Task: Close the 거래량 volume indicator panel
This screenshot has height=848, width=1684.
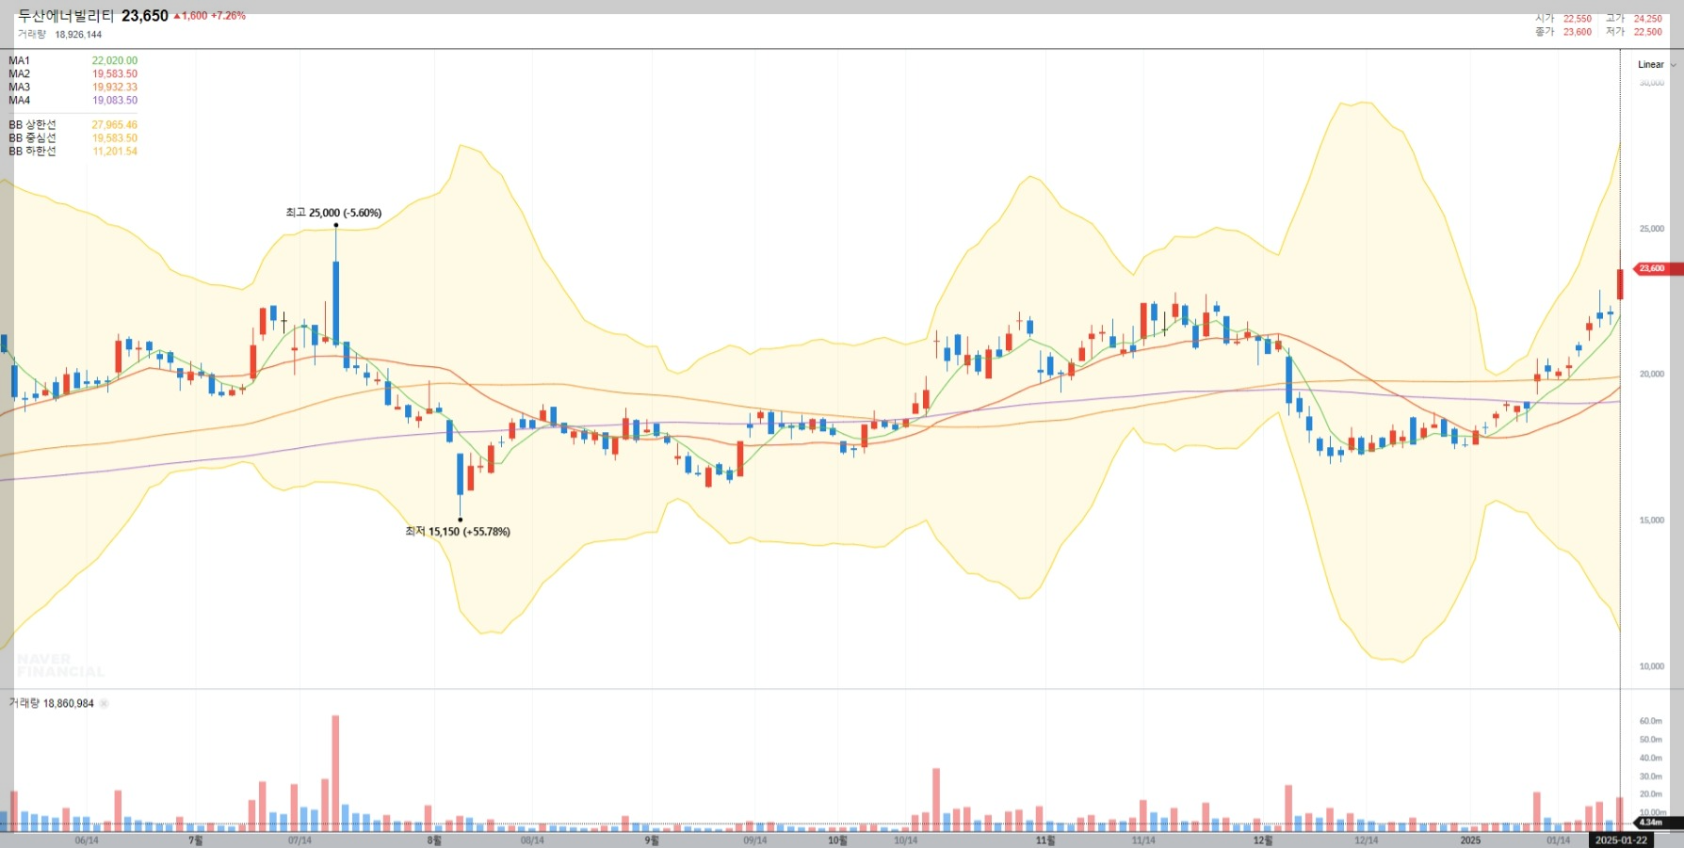Action: click(105, 703)
